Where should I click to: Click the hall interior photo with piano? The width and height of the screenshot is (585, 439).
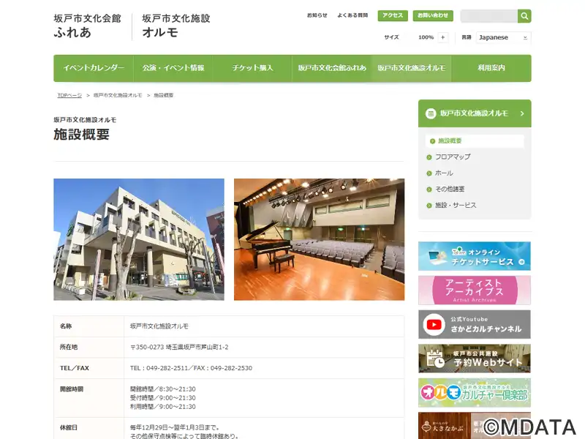point(319,239)
